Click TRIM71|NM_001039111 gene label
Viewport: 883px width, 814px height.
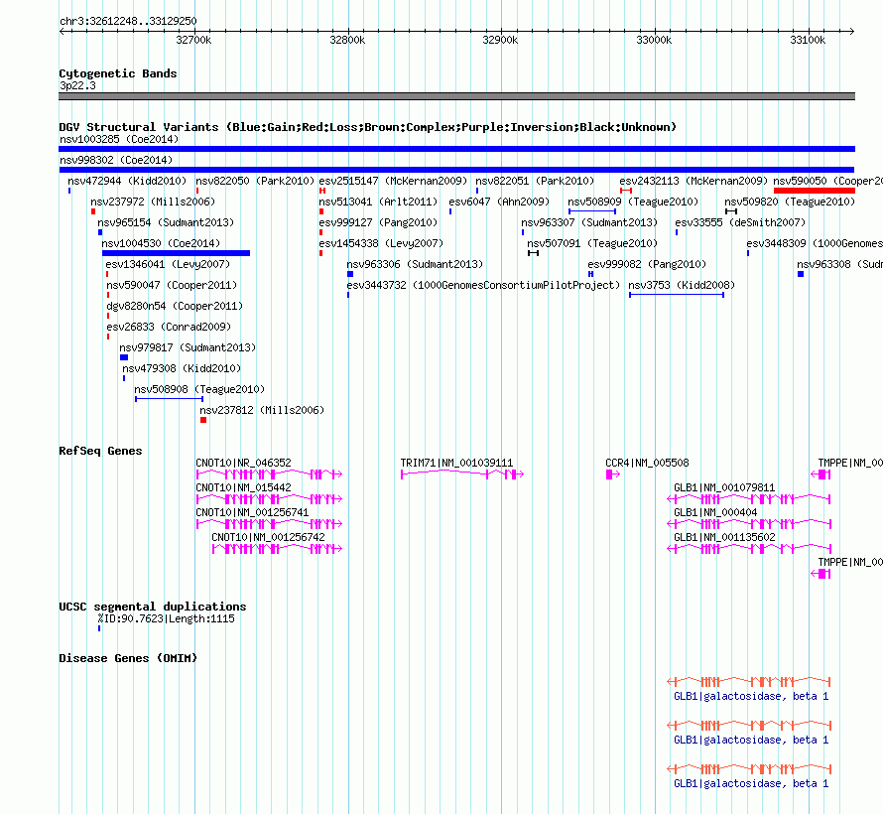pos(456,463)
